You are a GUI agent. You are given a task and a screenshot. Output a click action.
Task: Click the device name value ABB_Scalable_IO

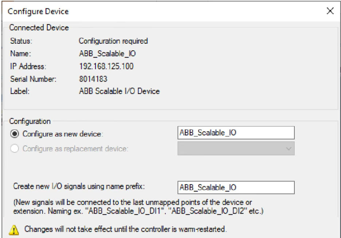tap(107, 54)
